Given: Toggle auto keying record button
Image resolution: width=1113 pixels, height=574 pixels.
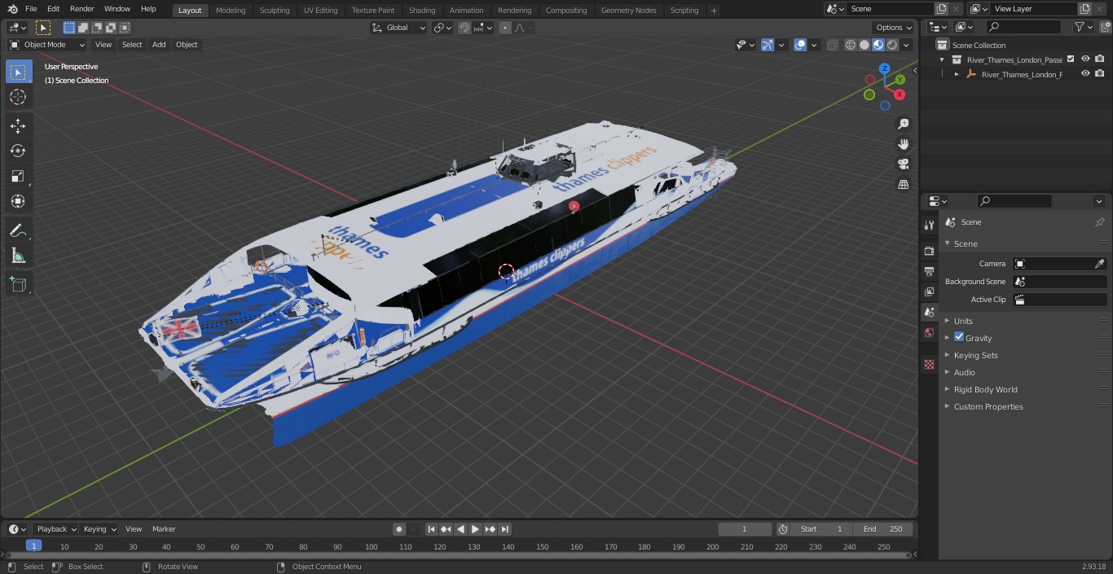Looking at the screenshot, I should 399,529.
